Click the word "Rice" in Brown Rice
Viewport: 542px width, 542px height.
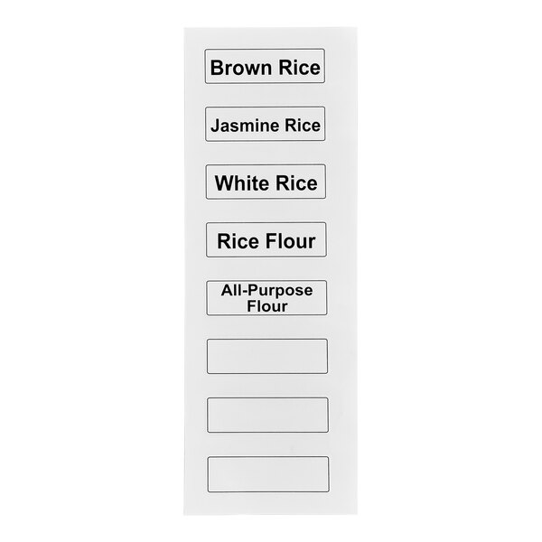298,67
